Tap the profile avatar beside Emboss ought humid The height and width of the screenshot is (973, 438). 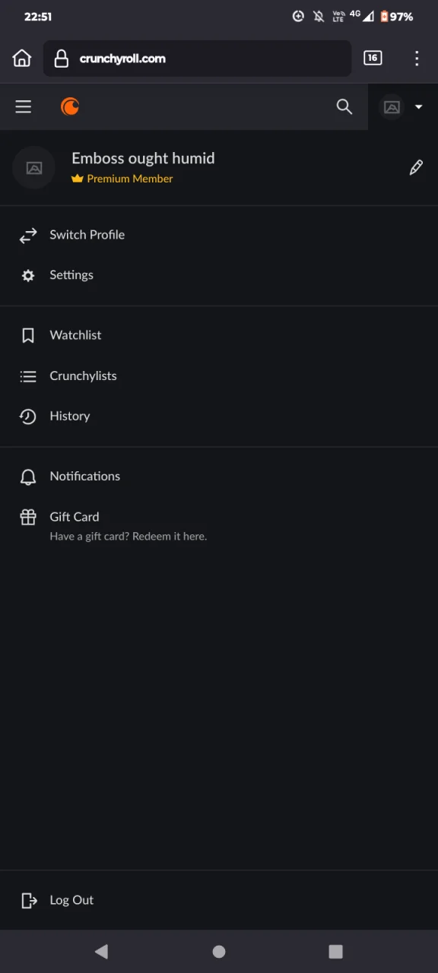[x=34, y=168]
